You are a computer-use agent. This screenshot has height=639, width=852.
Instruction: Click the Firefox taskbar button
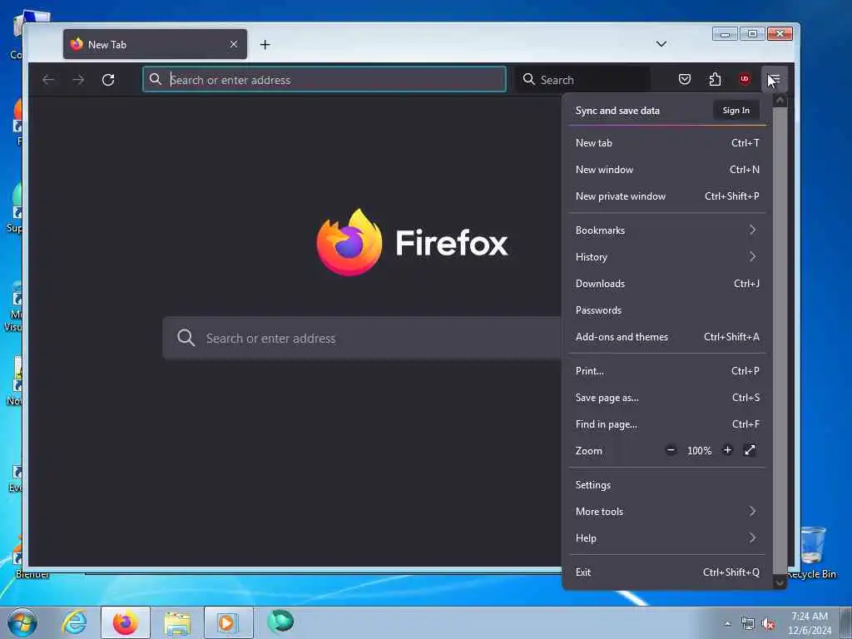point(126,622)
